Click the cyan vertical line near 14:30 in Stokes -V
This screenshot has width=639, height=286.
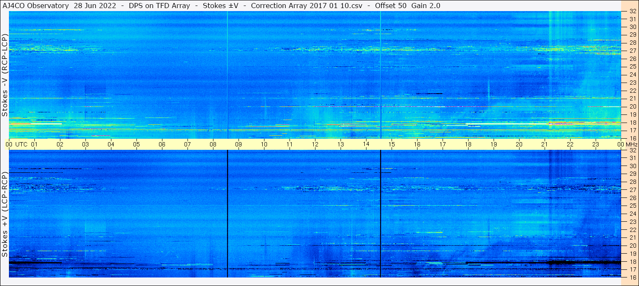tap(381, 75)
